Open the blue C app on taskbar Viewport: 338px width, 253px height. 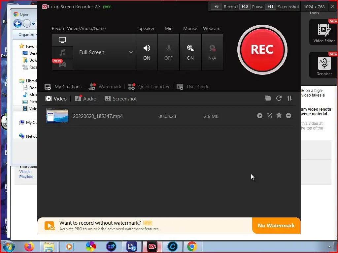click(172, 246)
